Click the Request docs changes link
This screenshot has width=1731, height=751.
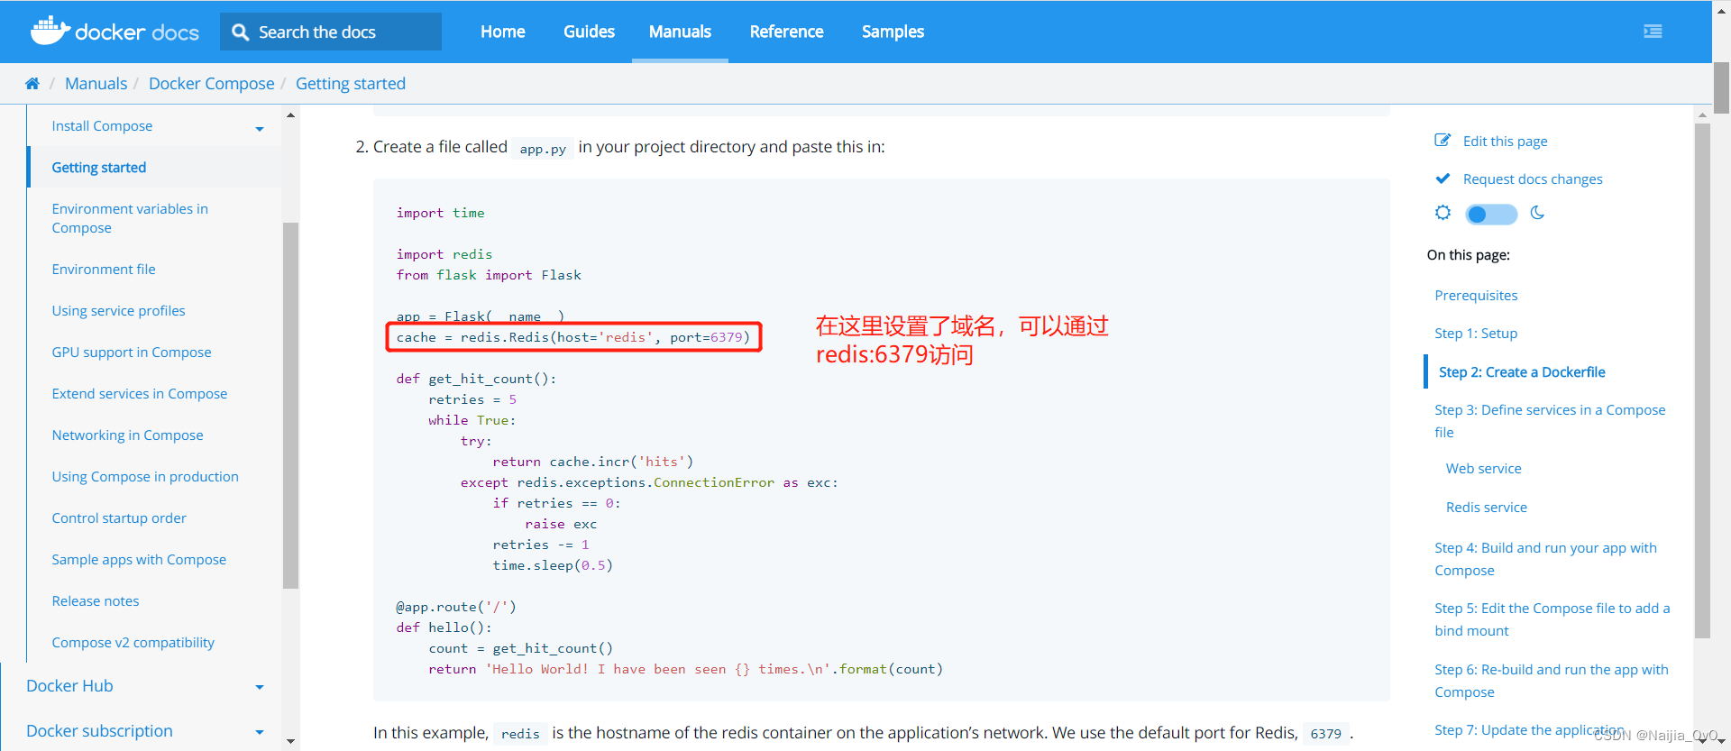[x=1533, y=179]
